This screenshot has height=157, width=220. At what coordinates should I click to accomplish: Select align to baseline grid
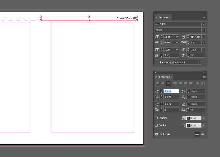click(x=203, y=134)
